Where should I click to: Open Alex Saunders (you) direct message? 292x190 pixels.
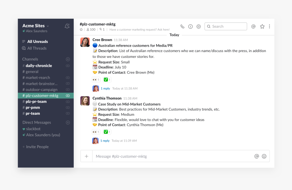point(41,135)
